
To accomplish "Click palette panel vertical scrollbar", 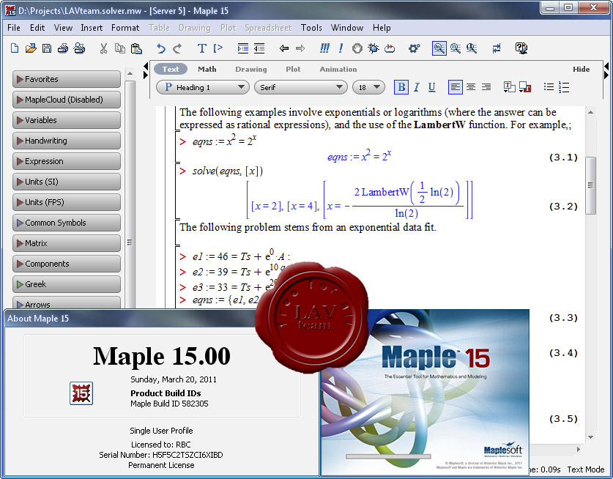I will 130,196.
